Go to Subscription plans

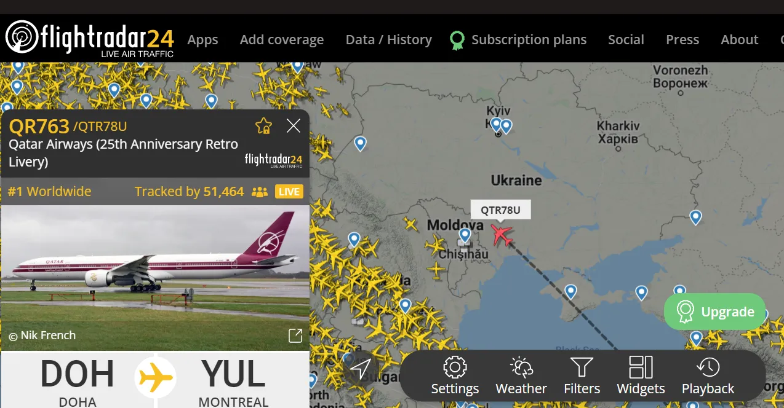518,40
